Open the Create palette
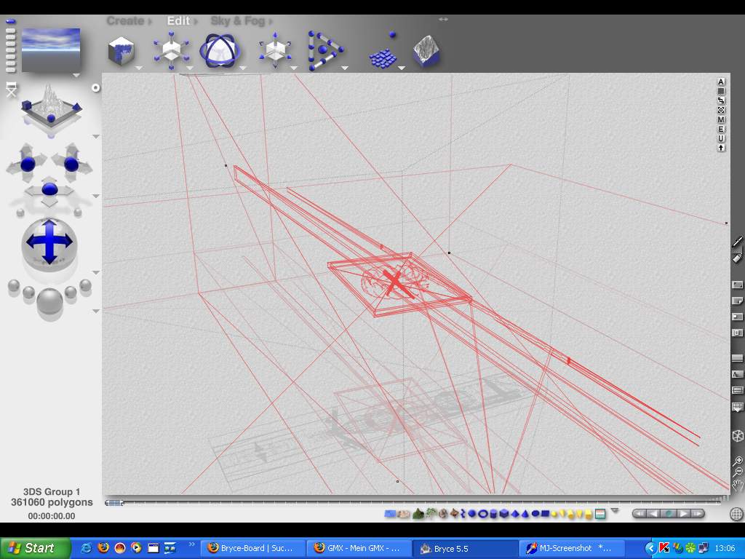This screenshot has width=745, height=559. coord(129,21)
